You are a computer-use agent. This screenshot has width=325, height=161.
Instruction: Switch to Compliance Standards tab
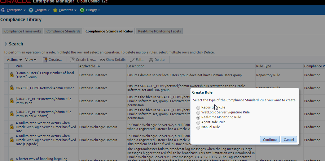63,31
